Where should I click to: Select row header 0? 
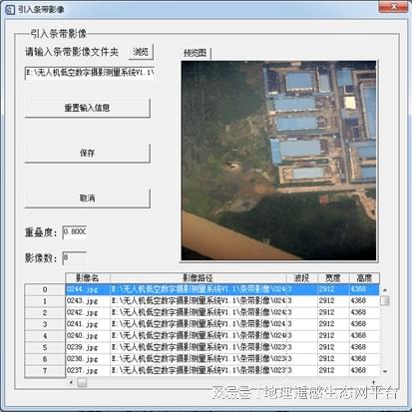pos(45,289)
